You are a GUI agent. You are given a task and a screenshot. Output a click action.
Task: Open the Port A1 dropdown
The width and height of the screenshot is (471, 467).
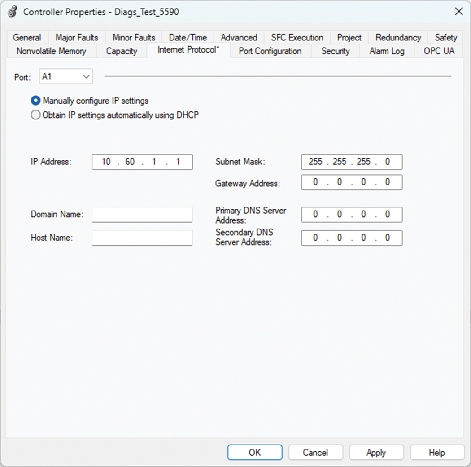point(66,77)
